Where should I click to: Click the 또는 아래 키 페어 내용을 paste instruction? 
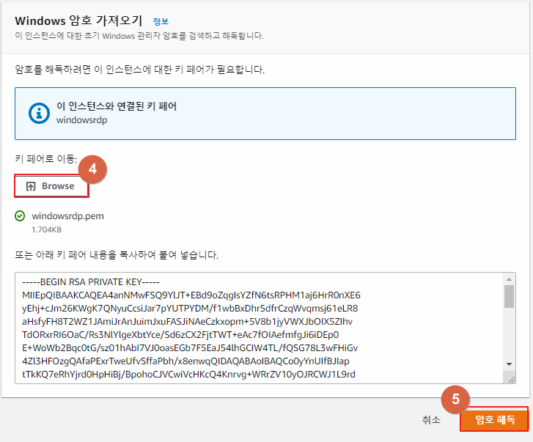tap(117, 255)
